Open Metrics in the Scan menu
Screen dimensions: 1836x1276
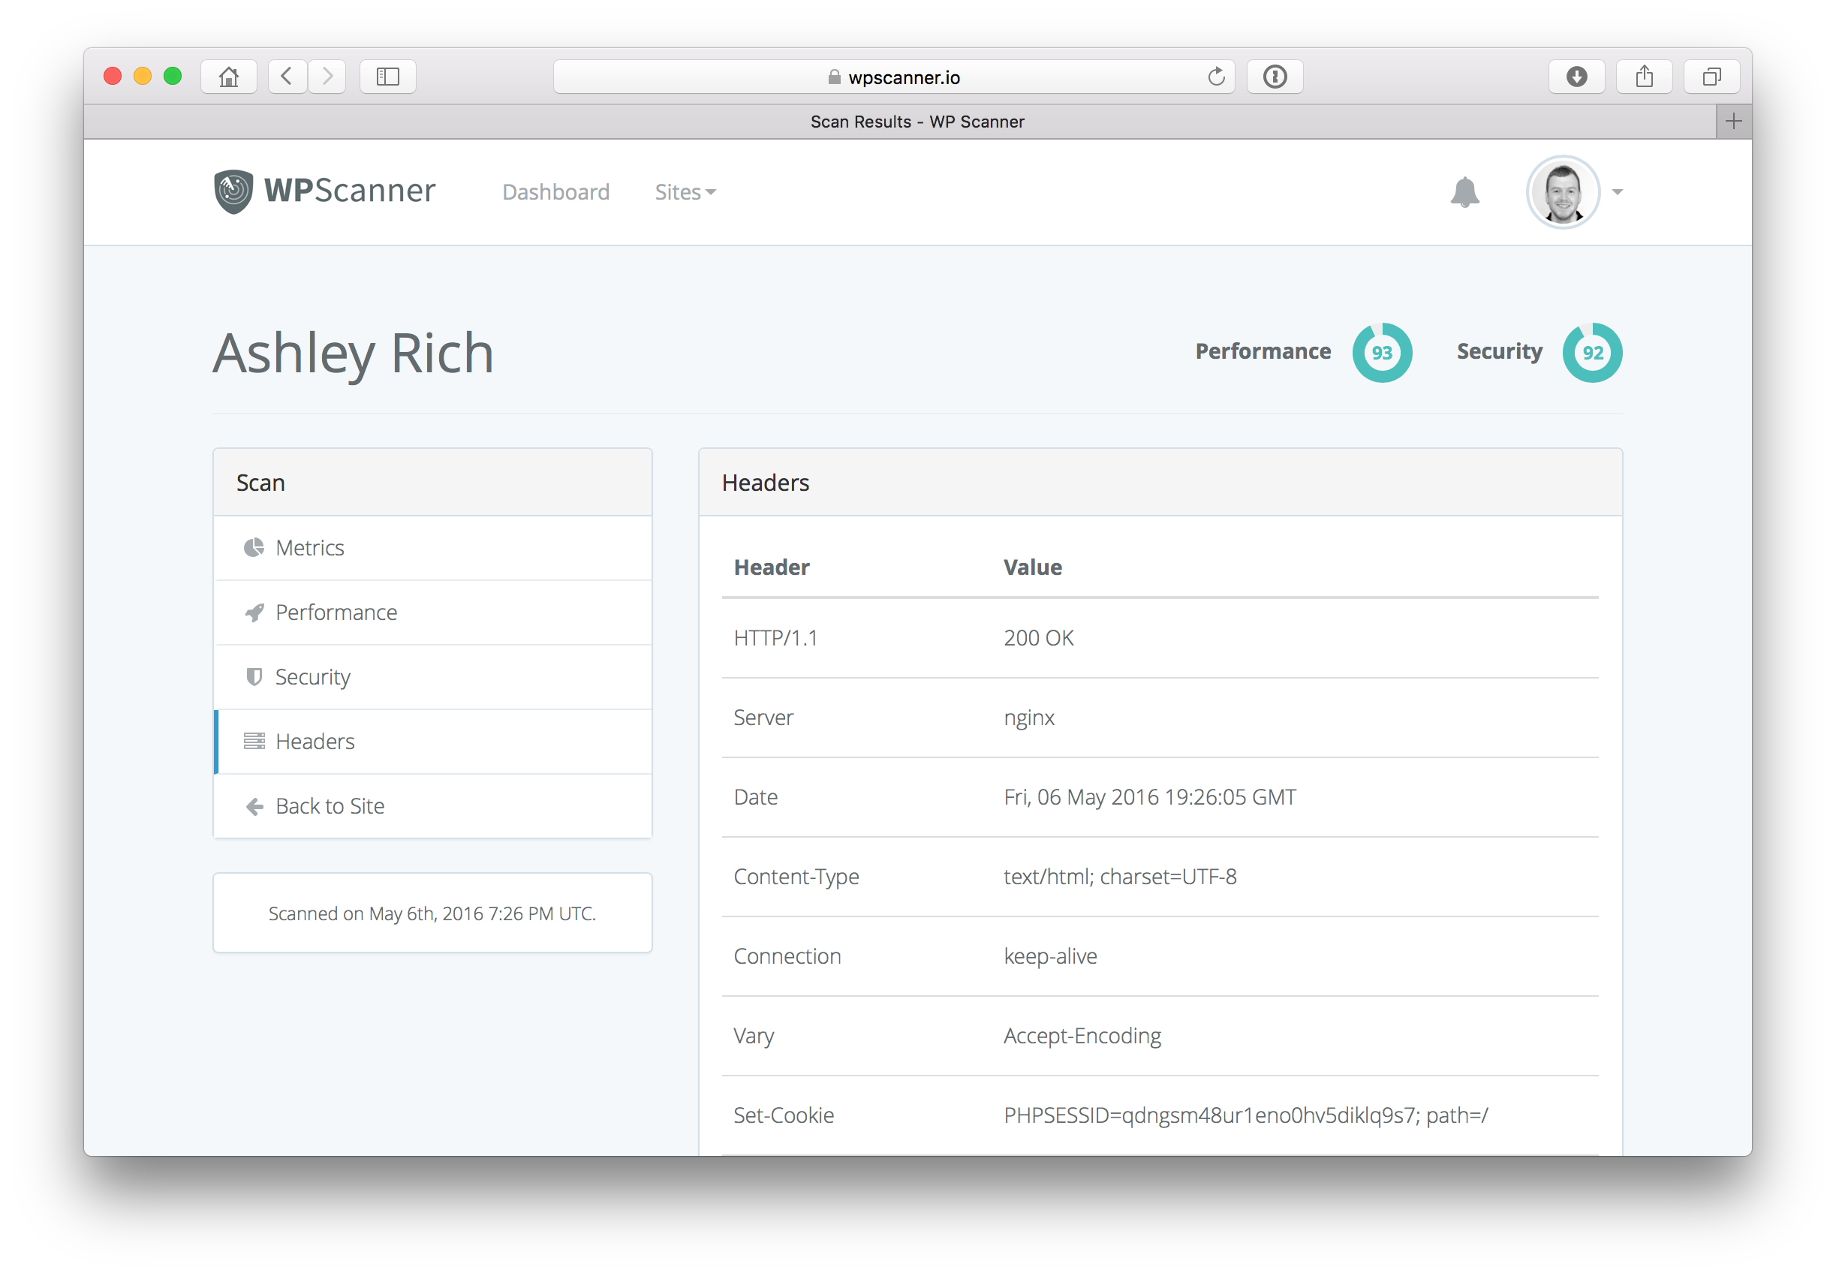[432, 548]
